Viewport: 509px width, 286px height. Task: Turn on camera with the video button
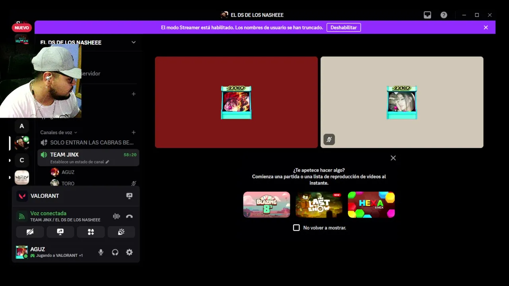pos(30,232)
